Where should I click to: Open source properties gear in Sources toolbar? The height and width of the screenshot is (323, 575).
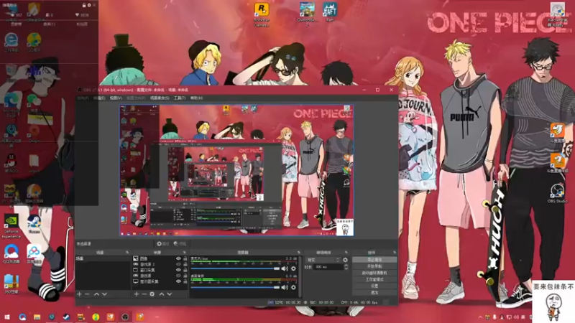[x=152, y=294]
